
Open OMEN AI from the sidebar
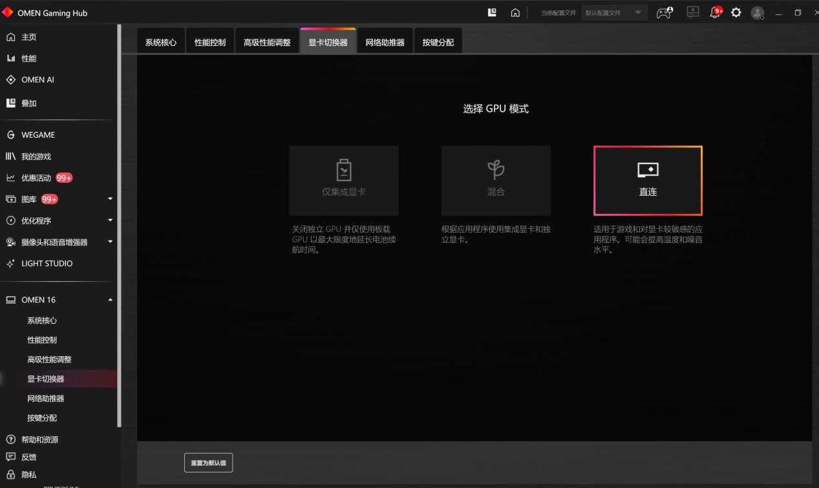[39, 80]
